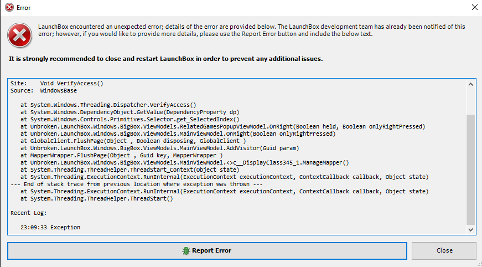Click the bold restart recommendation text
Image resolution: width=482 pixels, height=267 pixels.
(165, 59)
